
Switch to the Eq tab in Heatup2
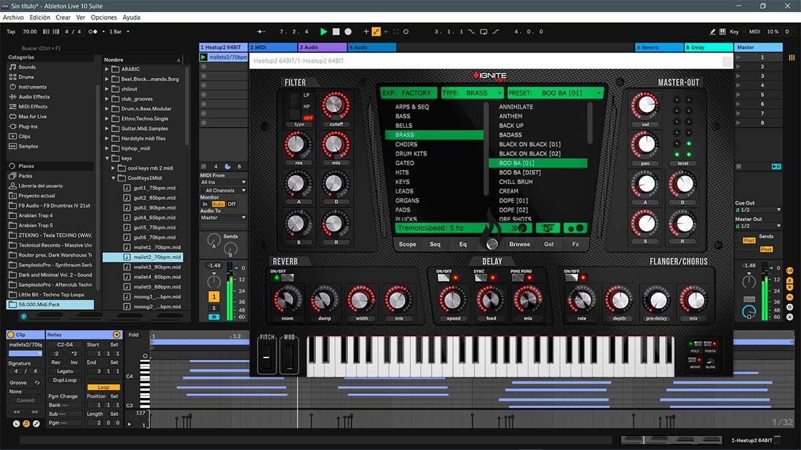(x=463, y=244)
